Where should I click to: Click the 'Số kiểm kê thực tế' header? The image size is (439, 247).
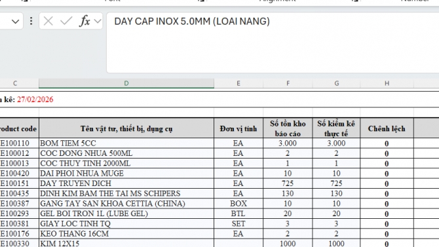[x=336, y=128]
